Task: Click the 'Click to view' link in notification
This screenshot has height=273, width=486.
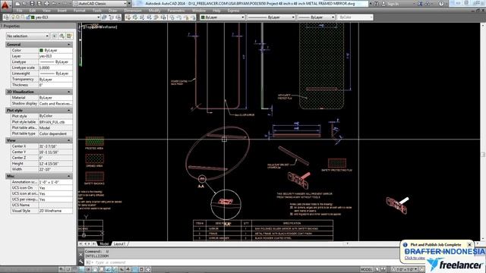Action: (415, 258)
